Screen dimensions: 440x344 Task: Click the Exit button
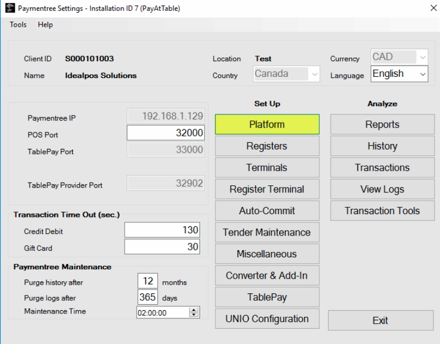pyautogui.click(x=381, y=320)
